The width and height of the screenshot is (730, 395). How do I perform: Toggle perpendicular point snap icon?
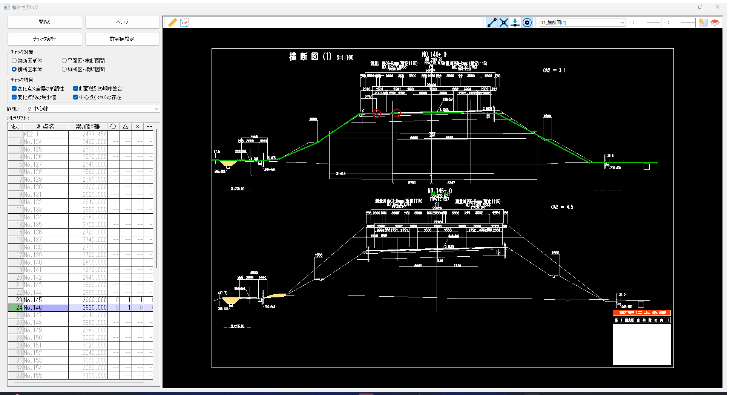pyautogui.click(x=515, y=23)
